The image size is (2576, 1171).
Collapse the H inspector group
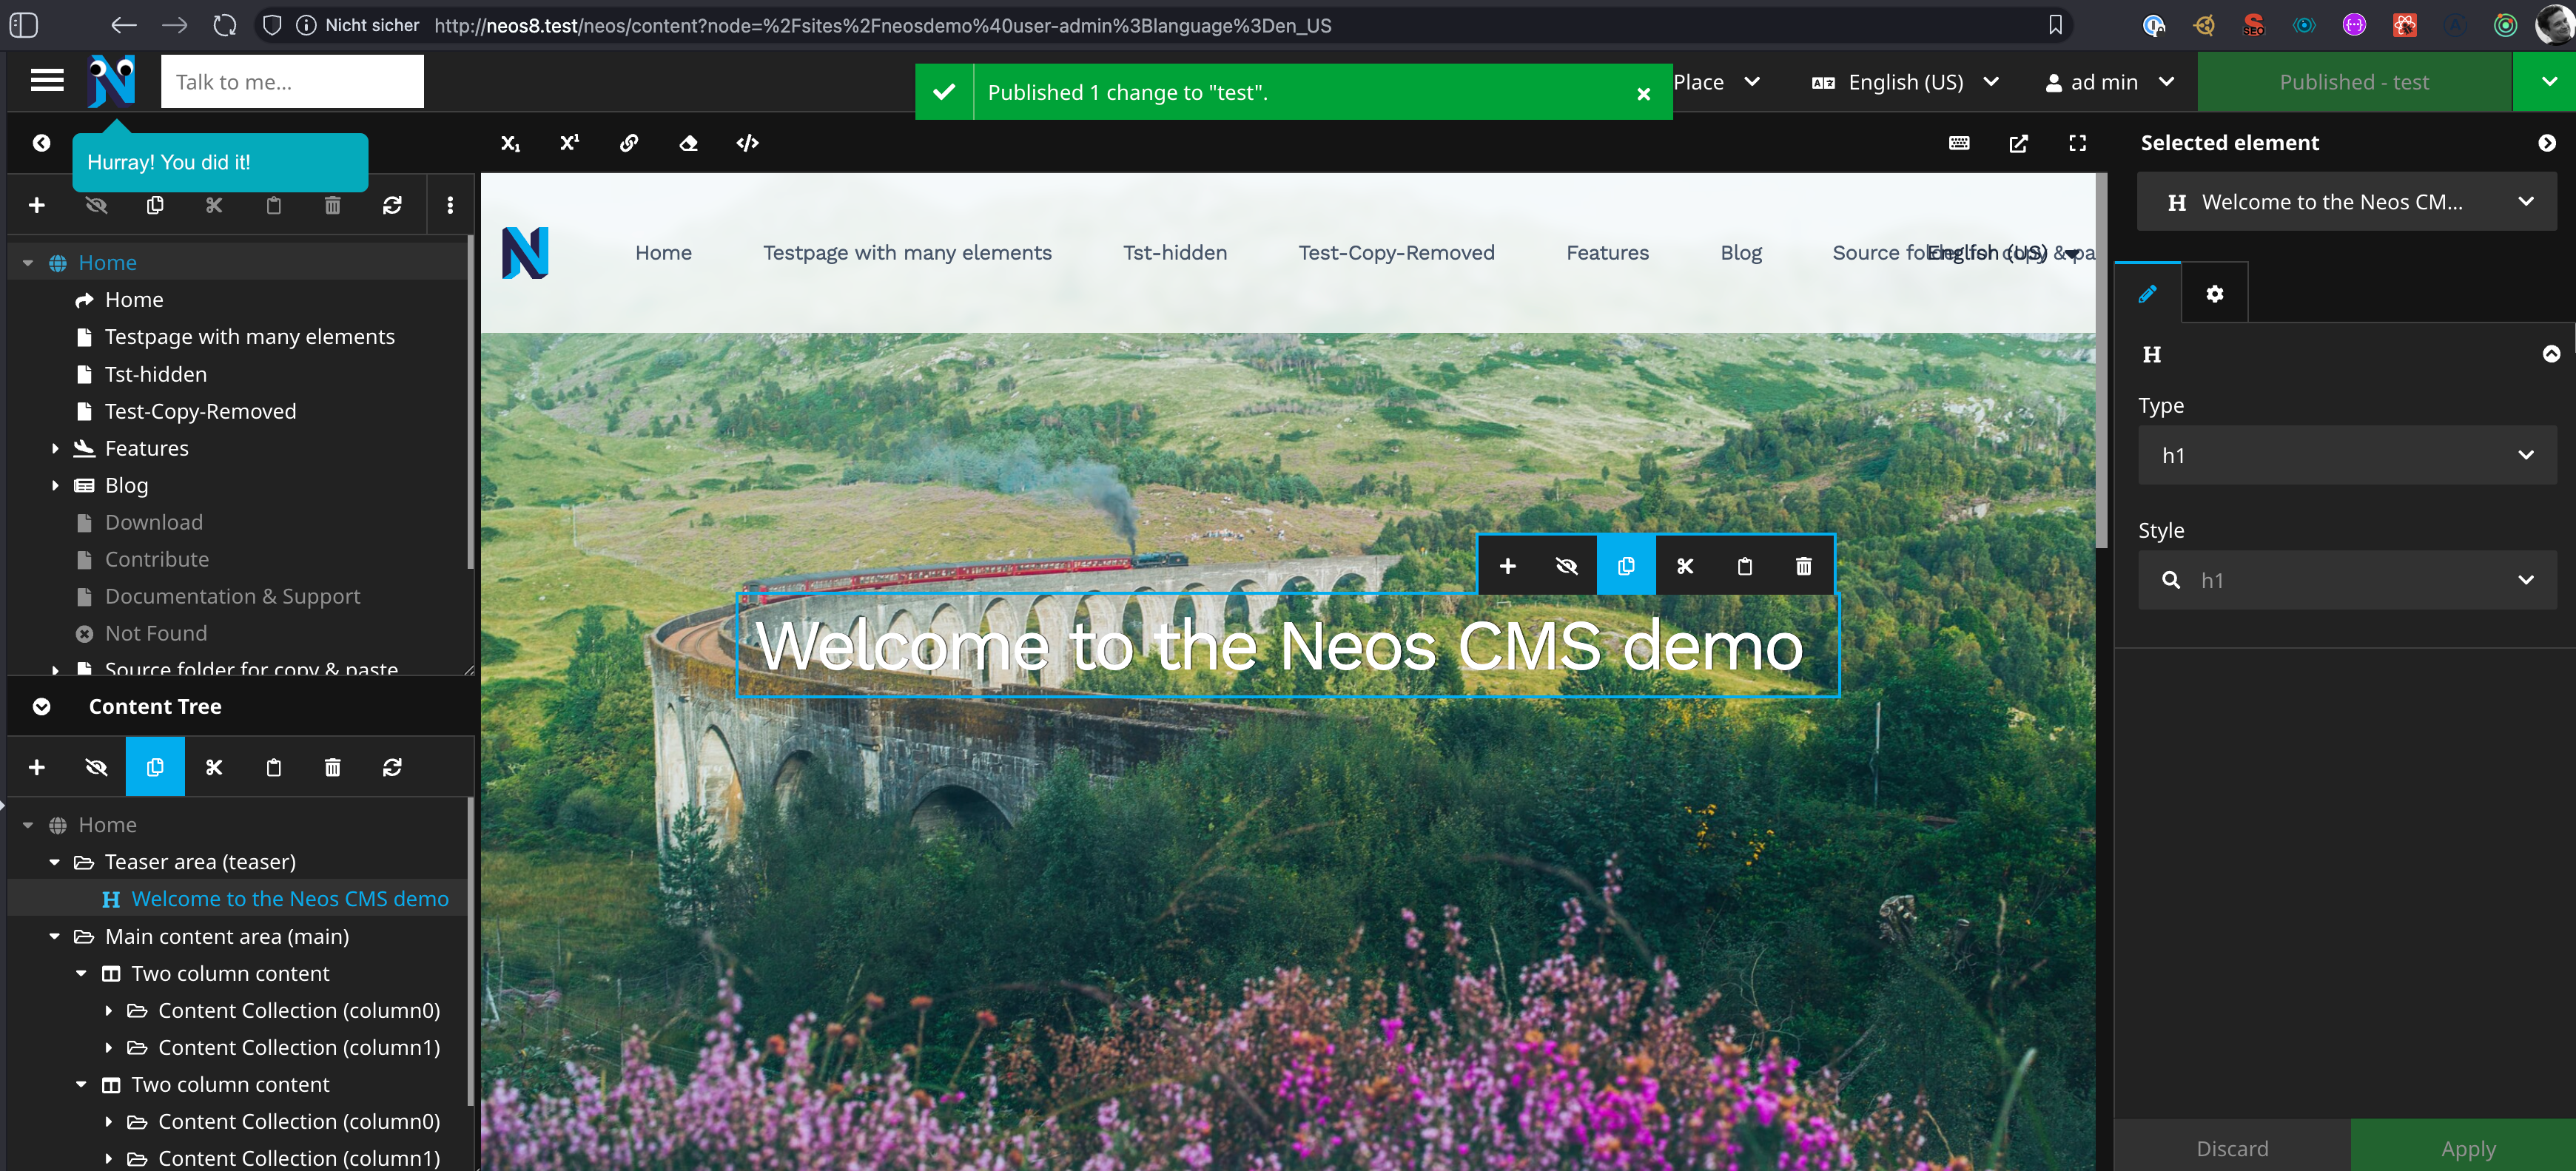pyautogui.click(x=2551, y=354)
